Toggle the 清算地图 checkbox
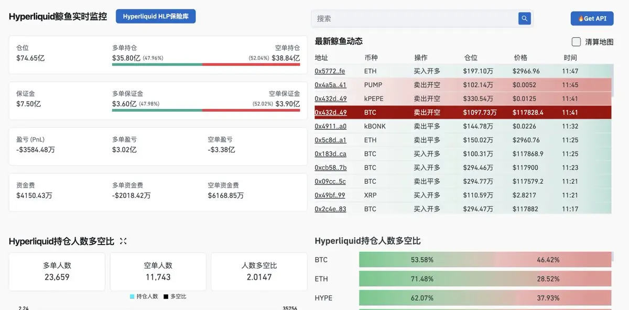Image resolution: width=629 pixels, height=310 pixels. click(576, 42)
